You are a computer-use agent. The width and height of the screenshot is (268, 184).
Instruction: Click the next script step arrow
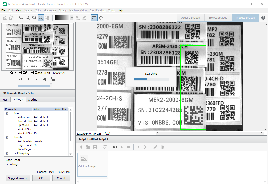click(145, 147)
